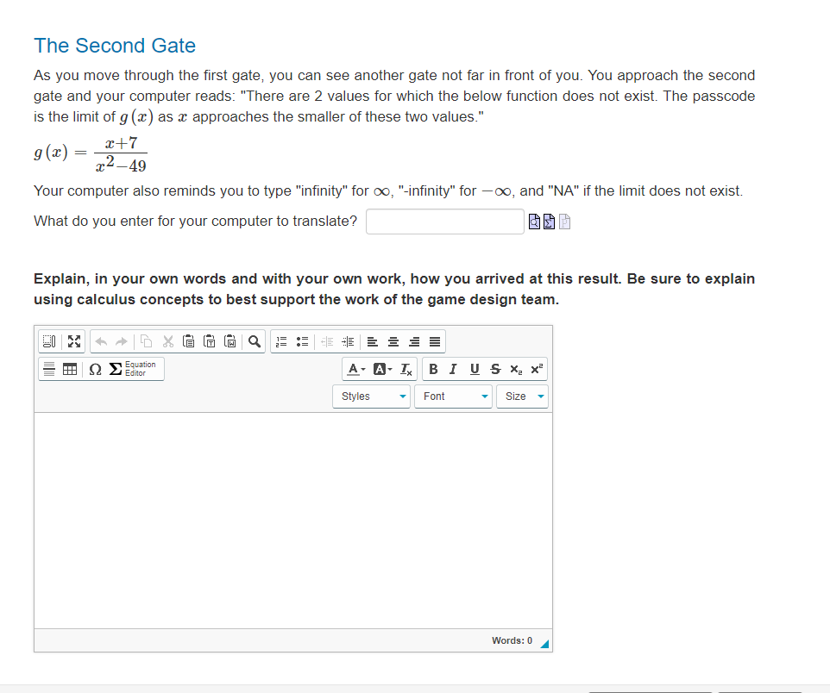Click the sigma equation icon beside the answer box
Screen dimensions: 830x693
tap(549, 222)
